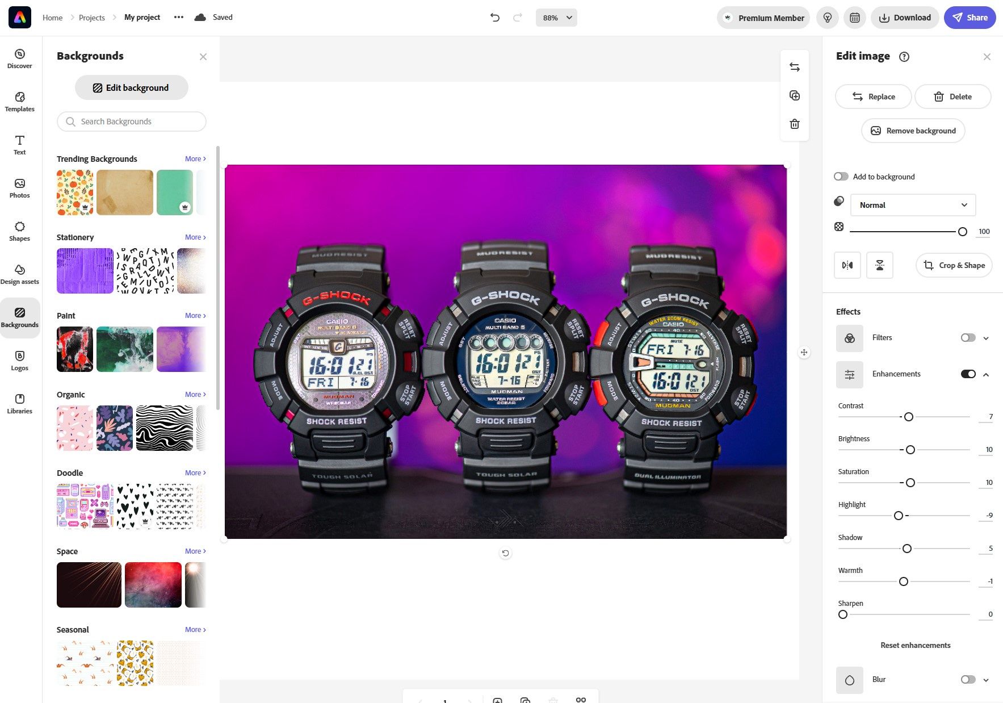Open the Photos sidebar panel
Viewport: 1003px width, 703px height.
coord(20,188)
